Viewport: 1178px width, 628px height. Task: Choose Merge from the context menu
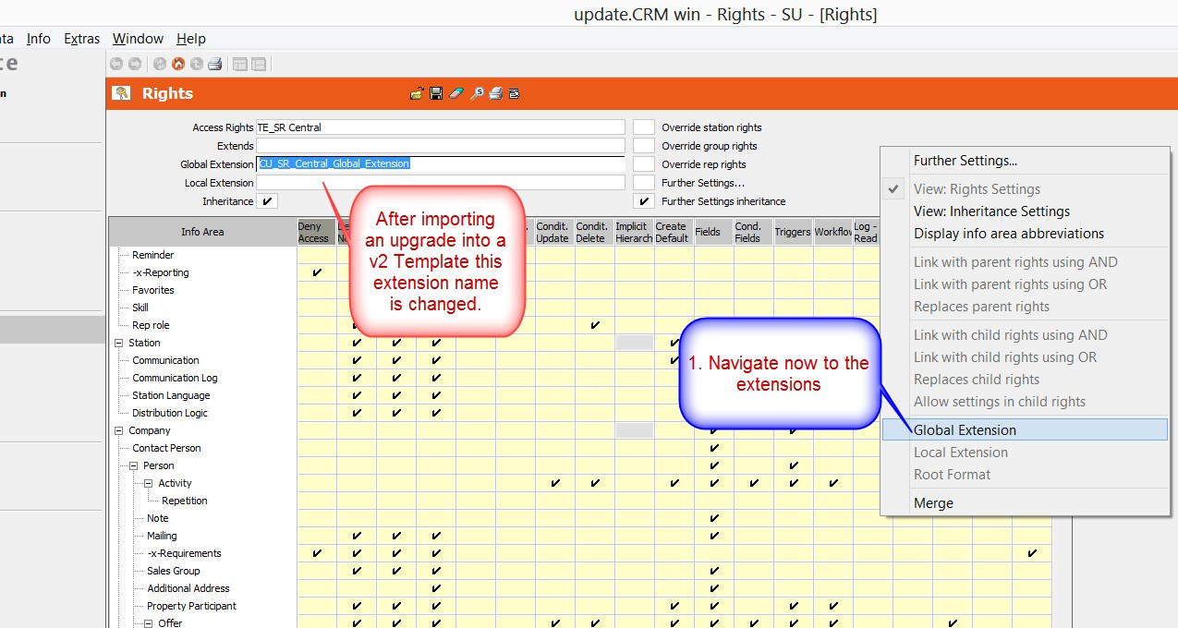(x=933, y=503)
